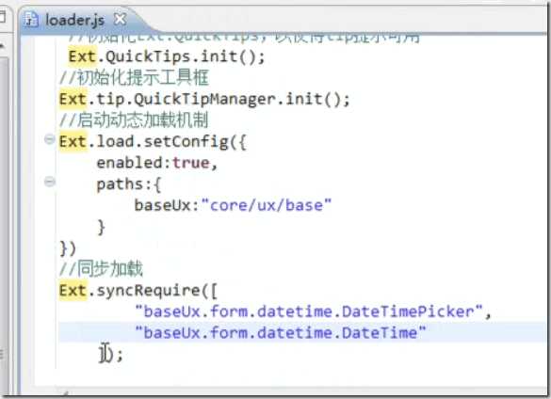
Task: Click the comment 初始化提示工具框
Action: [x=134, y=78]
